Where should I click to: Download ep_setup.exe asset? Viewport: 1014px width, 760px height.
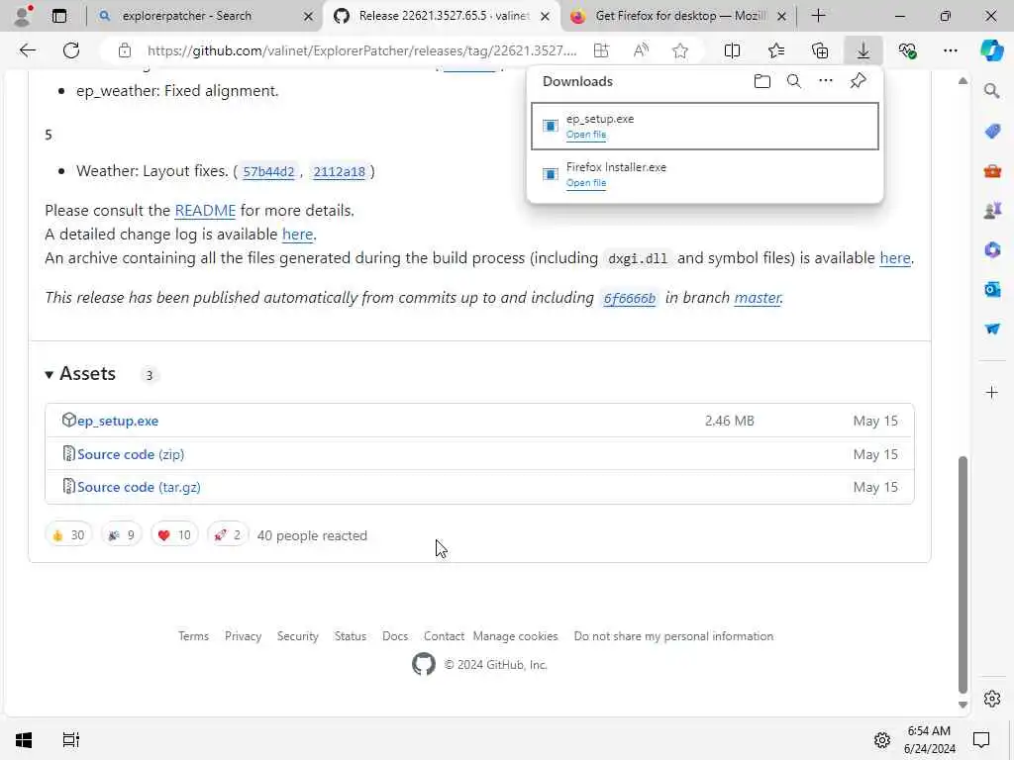[x=118, y=421]
